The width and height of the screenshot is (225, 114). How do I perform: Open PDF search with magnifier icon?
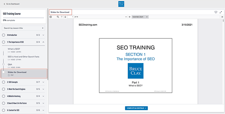58,17
